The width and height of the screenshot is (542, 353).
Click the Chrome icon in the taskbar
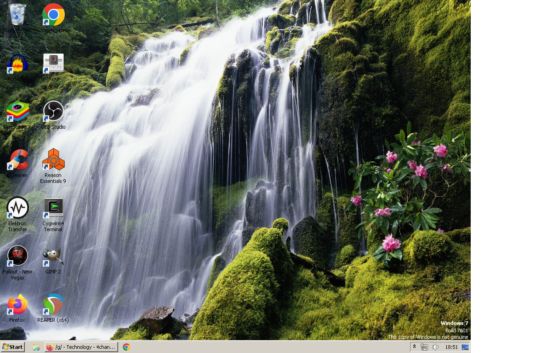[126, 347]
